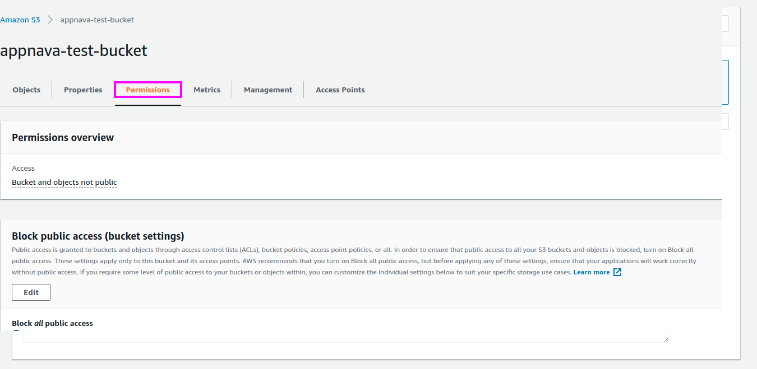The height and width of the screenshot is (369, 757).
Task: Switch to the Objects tab
Action: point(26,90)
